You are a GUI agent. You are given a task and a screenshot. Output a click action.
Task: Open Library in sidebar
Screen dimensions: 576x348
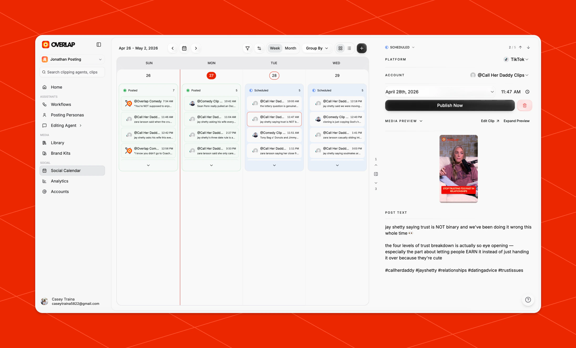(72, 143)
